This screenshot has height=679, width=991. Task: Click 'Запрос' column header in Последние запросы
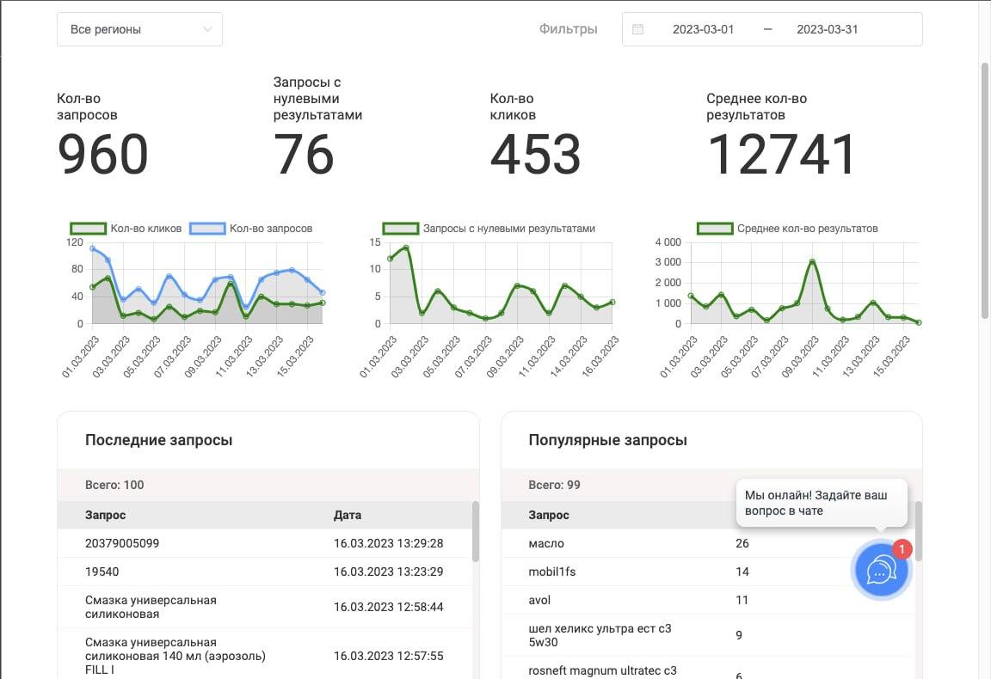click(x=105, y=516)
